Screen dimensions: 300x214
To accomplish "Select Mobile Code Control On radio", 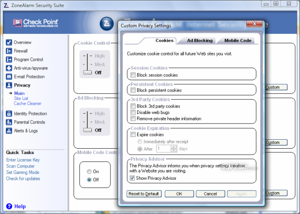I will pyautogui.click(x=89, y=172).
